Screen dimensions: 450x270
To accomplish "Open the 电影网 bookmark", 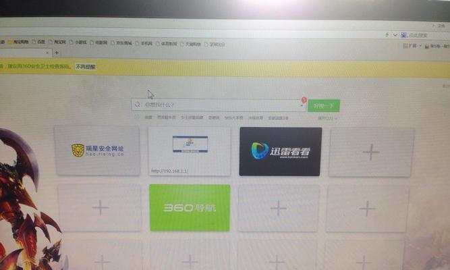I will point(99,43).
